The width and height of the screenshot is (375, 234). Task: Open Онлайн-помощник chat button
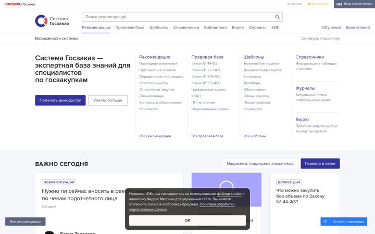pos(344,222)
